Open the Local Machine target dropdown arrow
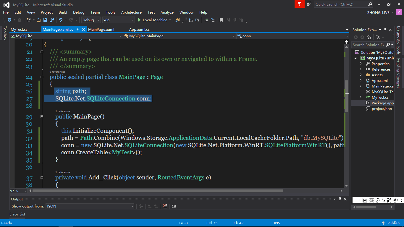Image resolution: width=404 pixels, height=227 pixels. point(170,20)
